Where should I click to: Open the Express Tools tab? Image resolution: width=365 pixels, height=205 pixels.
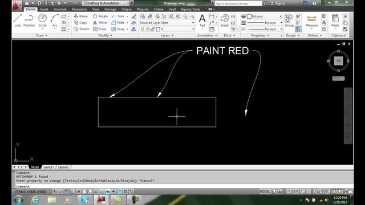click(190, 9)
